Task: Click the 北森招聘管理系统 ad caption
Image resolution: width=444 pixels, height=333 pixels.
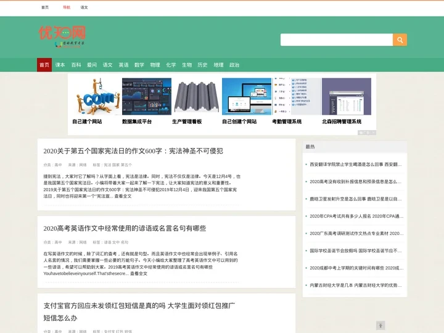Action: pos(342,121)
